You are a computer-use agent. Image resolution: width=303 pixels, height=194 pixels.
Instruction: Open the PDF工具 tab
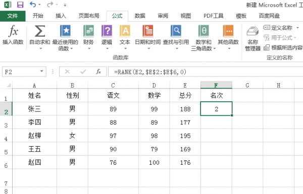pyautogui.click(x=214, y=16)
